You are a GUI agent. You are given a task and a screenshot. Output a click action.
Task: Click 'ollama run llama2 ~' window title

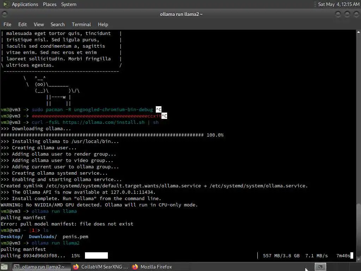click(182, 14)
